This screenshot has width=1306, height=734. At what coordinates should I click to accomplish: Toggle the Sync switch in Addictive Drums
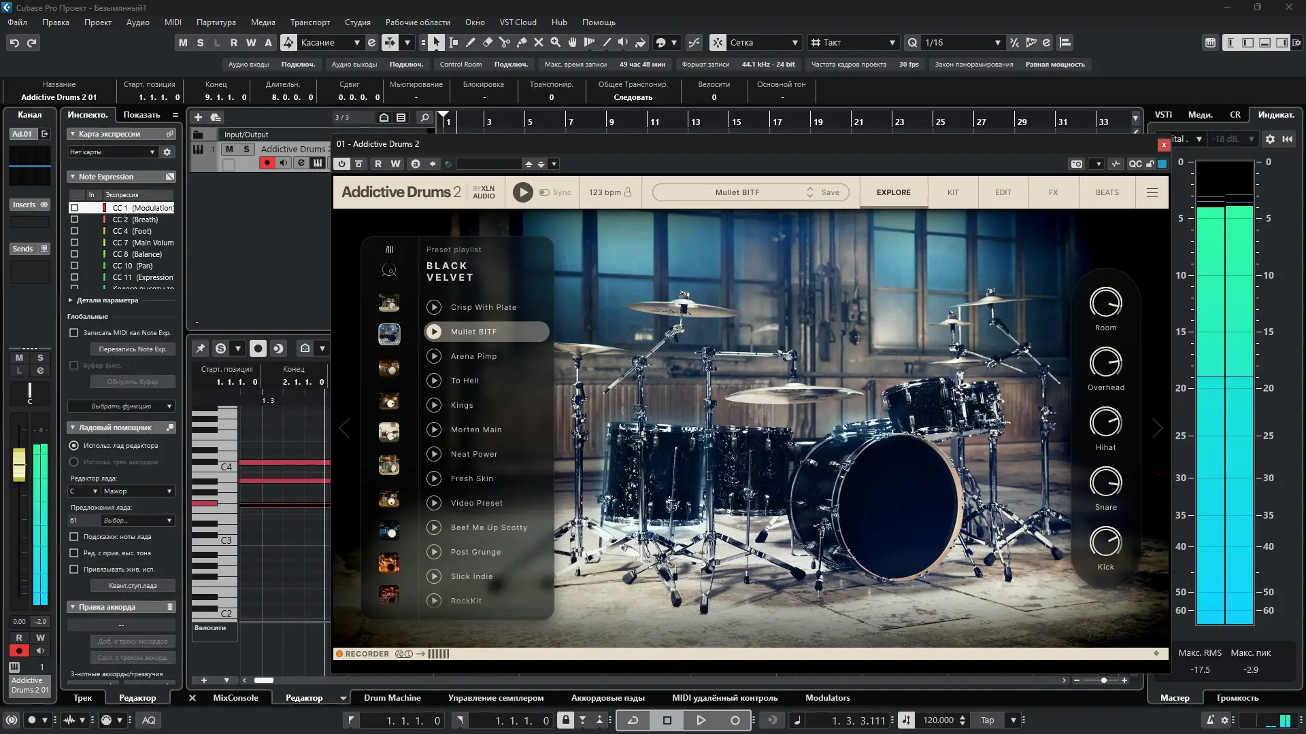[x=544, y=192]
